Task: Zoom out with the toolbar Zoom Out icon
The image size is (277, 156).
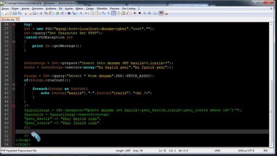Action: point(86,13)
